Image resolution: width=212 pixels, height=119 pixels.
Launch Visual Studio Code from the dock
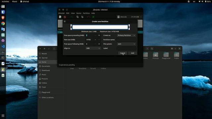pyautogui.click(x=3, y=46)
